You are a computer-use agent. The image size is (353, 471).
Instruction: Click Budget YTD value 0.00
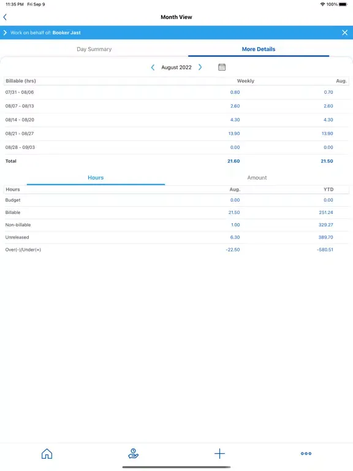[328, 200]
